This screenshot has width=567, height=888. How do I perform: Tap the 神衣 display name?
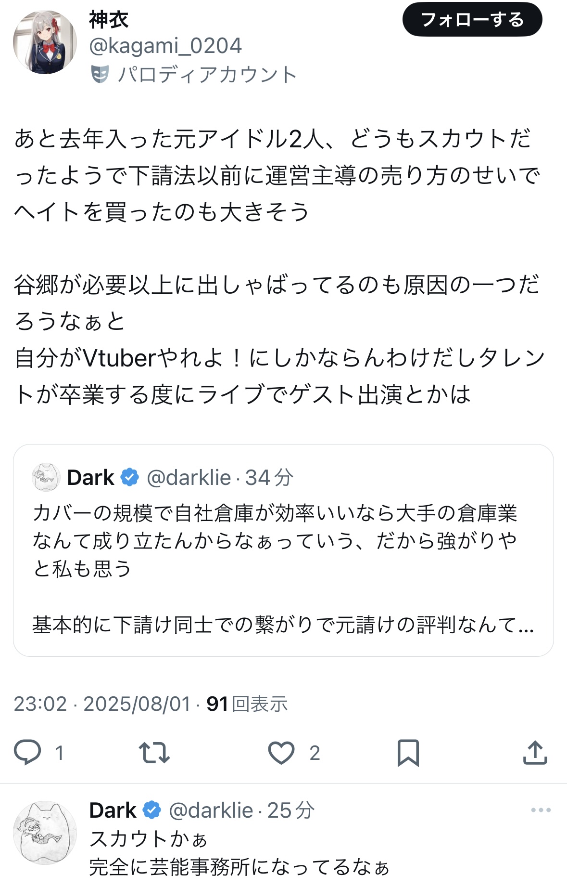point(109,20)
